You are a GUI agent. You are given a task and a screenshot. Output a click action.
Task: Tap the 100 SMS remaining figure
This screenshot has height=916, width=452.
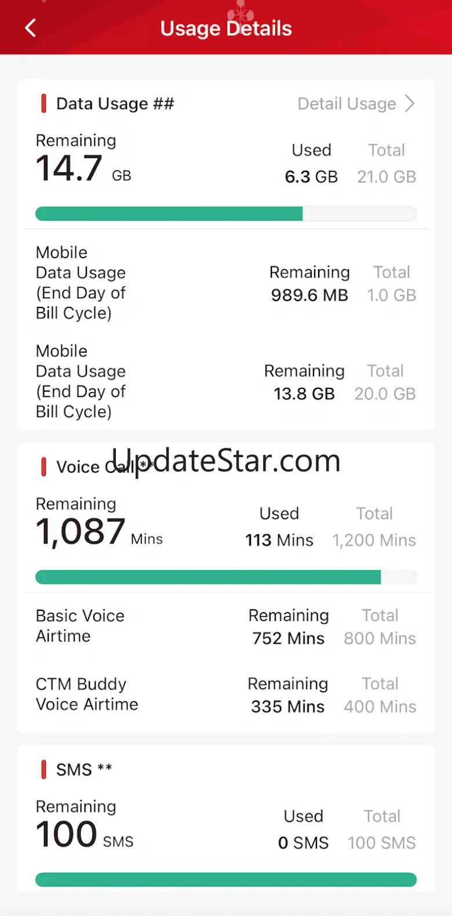coord(84,835)
